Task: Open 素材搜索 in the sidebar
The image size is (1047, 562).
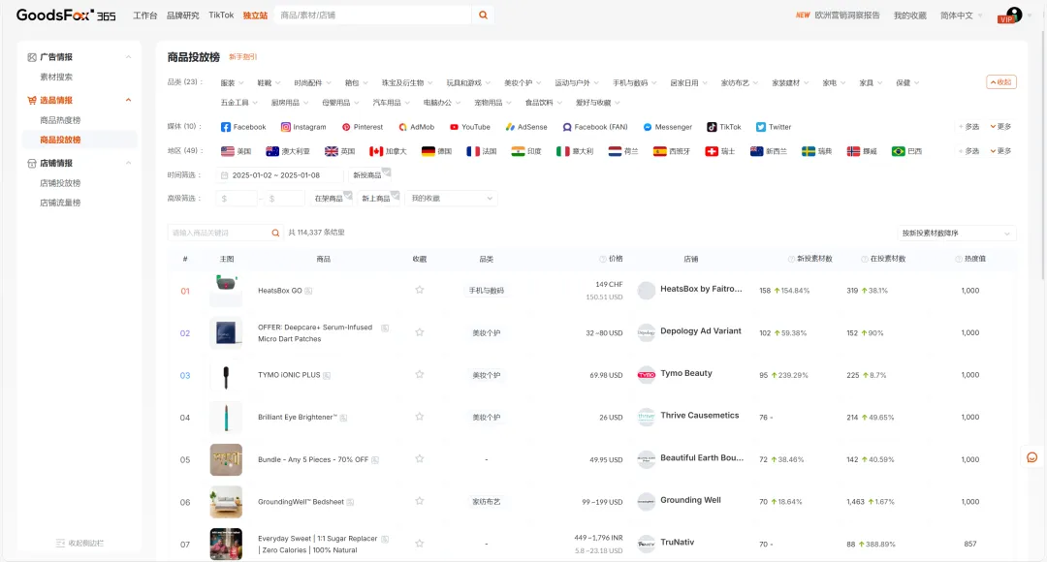Action: pos(56,77)
